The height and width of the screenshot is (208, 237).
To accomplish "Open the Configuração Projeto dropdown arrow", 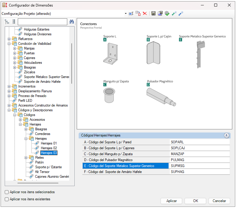I will 126,14.
